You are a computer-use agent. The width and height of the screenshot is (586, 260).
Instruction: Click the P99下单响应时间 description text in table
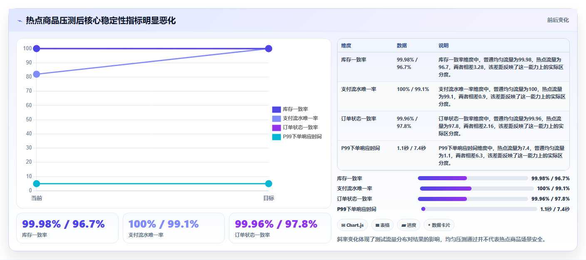coord(502,156)
